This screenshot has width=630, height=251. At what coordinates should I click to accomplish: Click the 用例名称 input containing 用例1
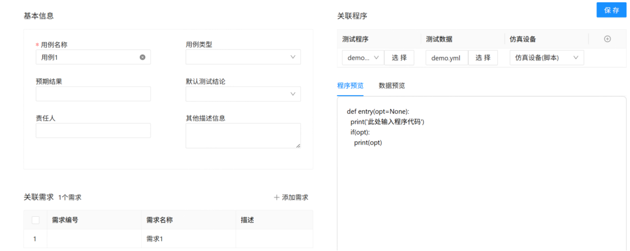93,57
